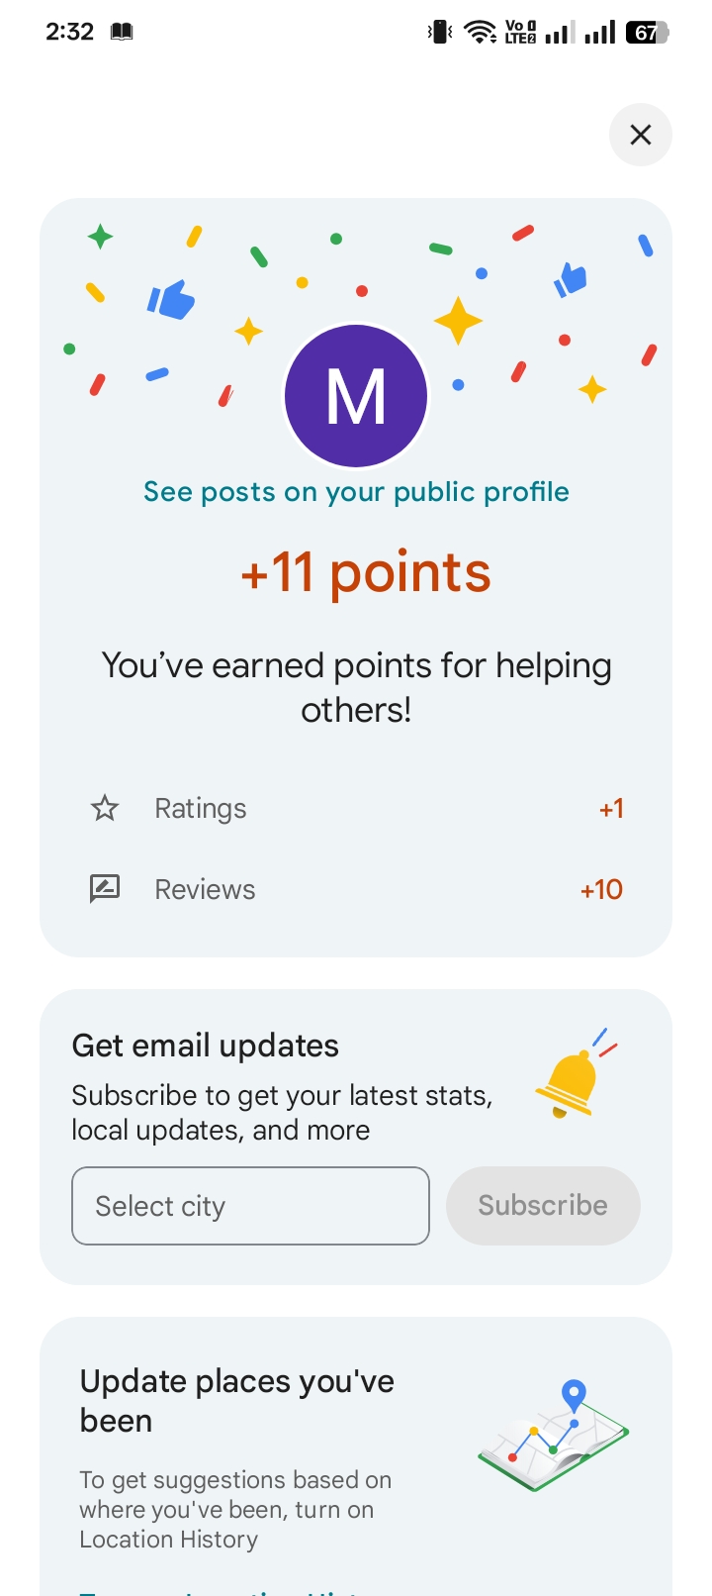This screenshot has height=1596, width=712.
Task: Tap the Update places you've been heading
Action: [x=237, y=1401]
